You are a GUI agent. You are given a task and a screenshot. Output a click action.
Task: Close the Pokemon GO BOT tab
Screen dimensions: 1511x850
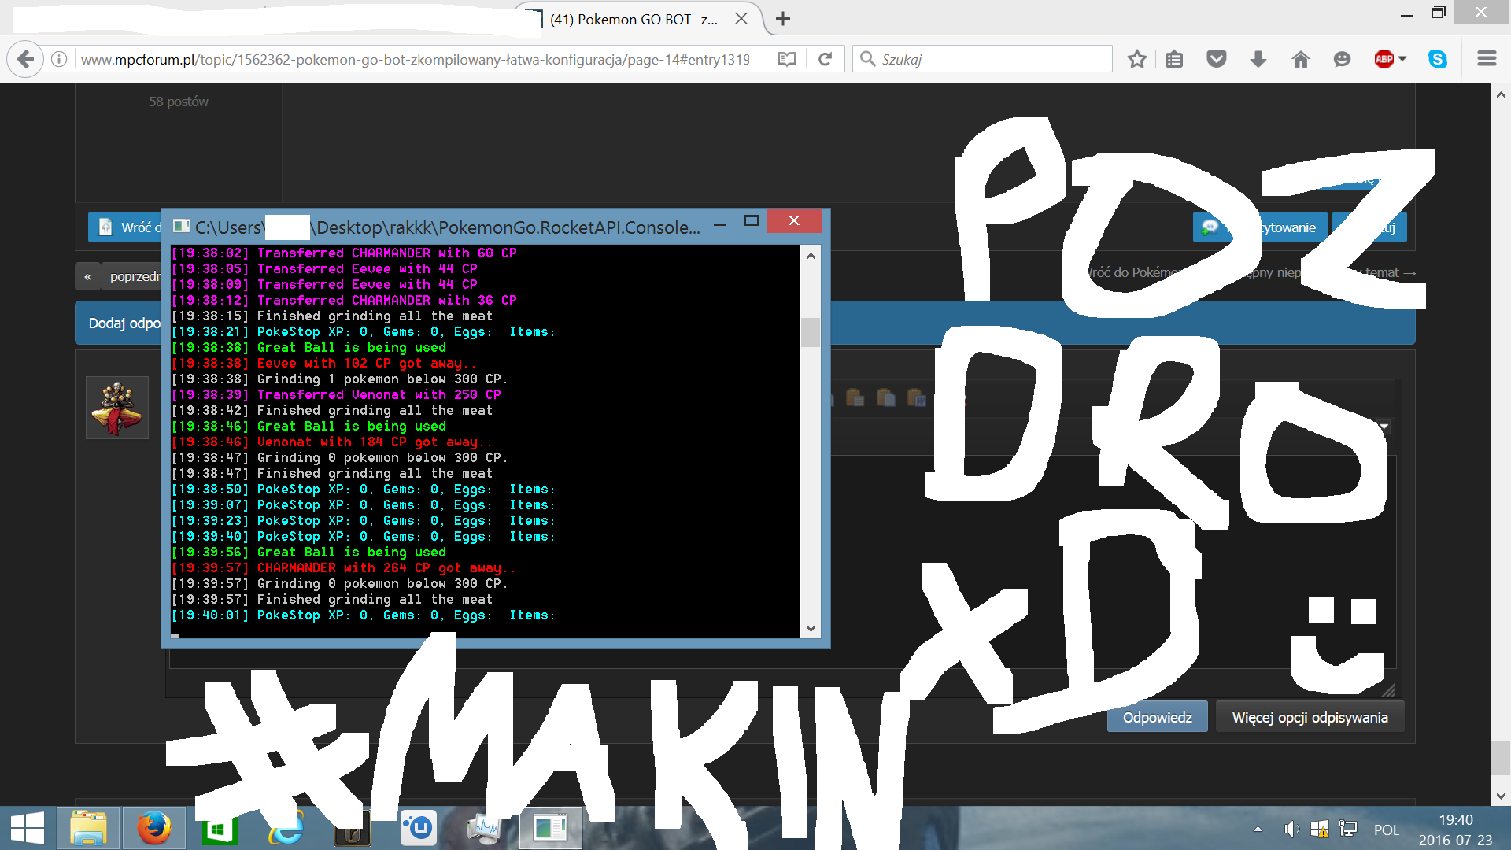pos(741,19)
